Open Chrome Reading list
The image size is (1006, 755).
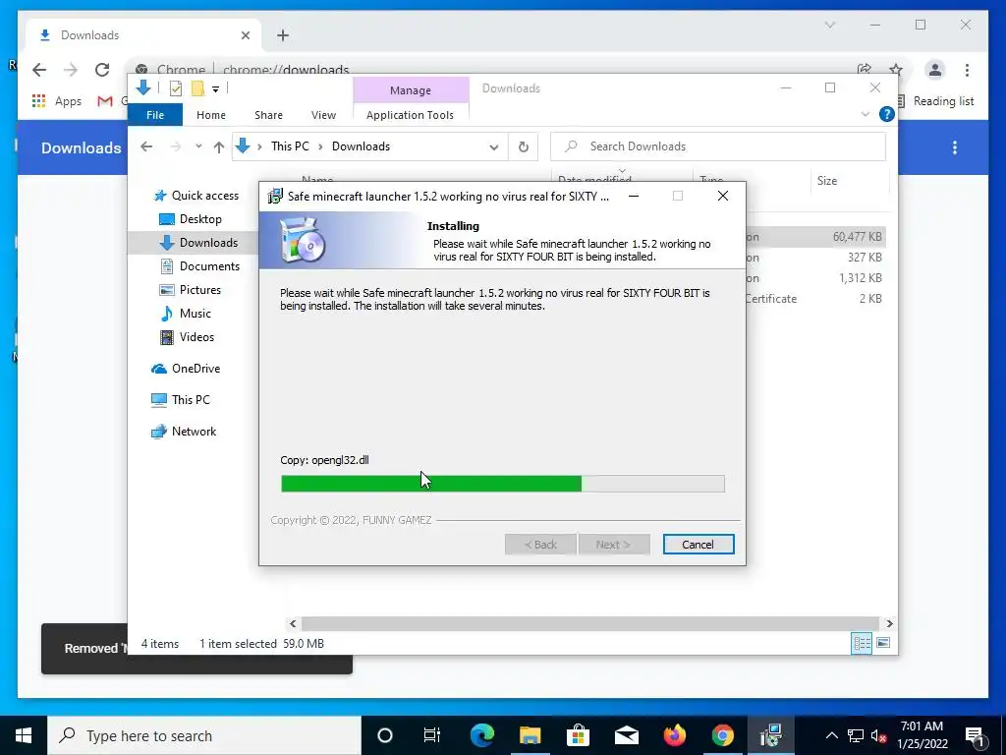coord(937,101)
